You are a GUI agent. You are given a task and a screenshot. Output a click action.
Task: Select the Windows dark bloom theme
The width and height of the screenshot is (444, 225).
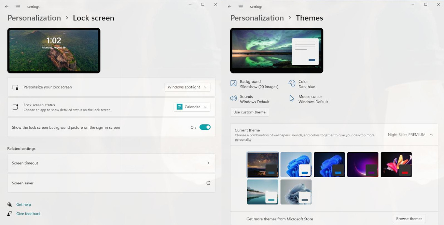tap(330, 165)
